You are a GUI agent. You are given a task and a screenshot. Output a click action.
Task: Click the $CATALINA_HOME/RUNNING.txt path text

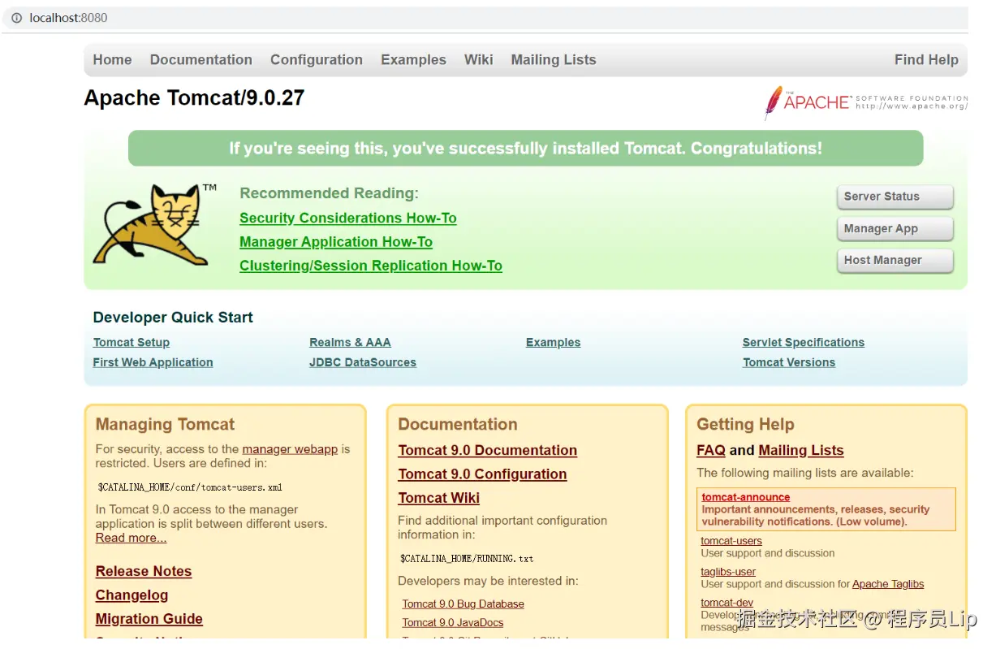pos(467,559)
